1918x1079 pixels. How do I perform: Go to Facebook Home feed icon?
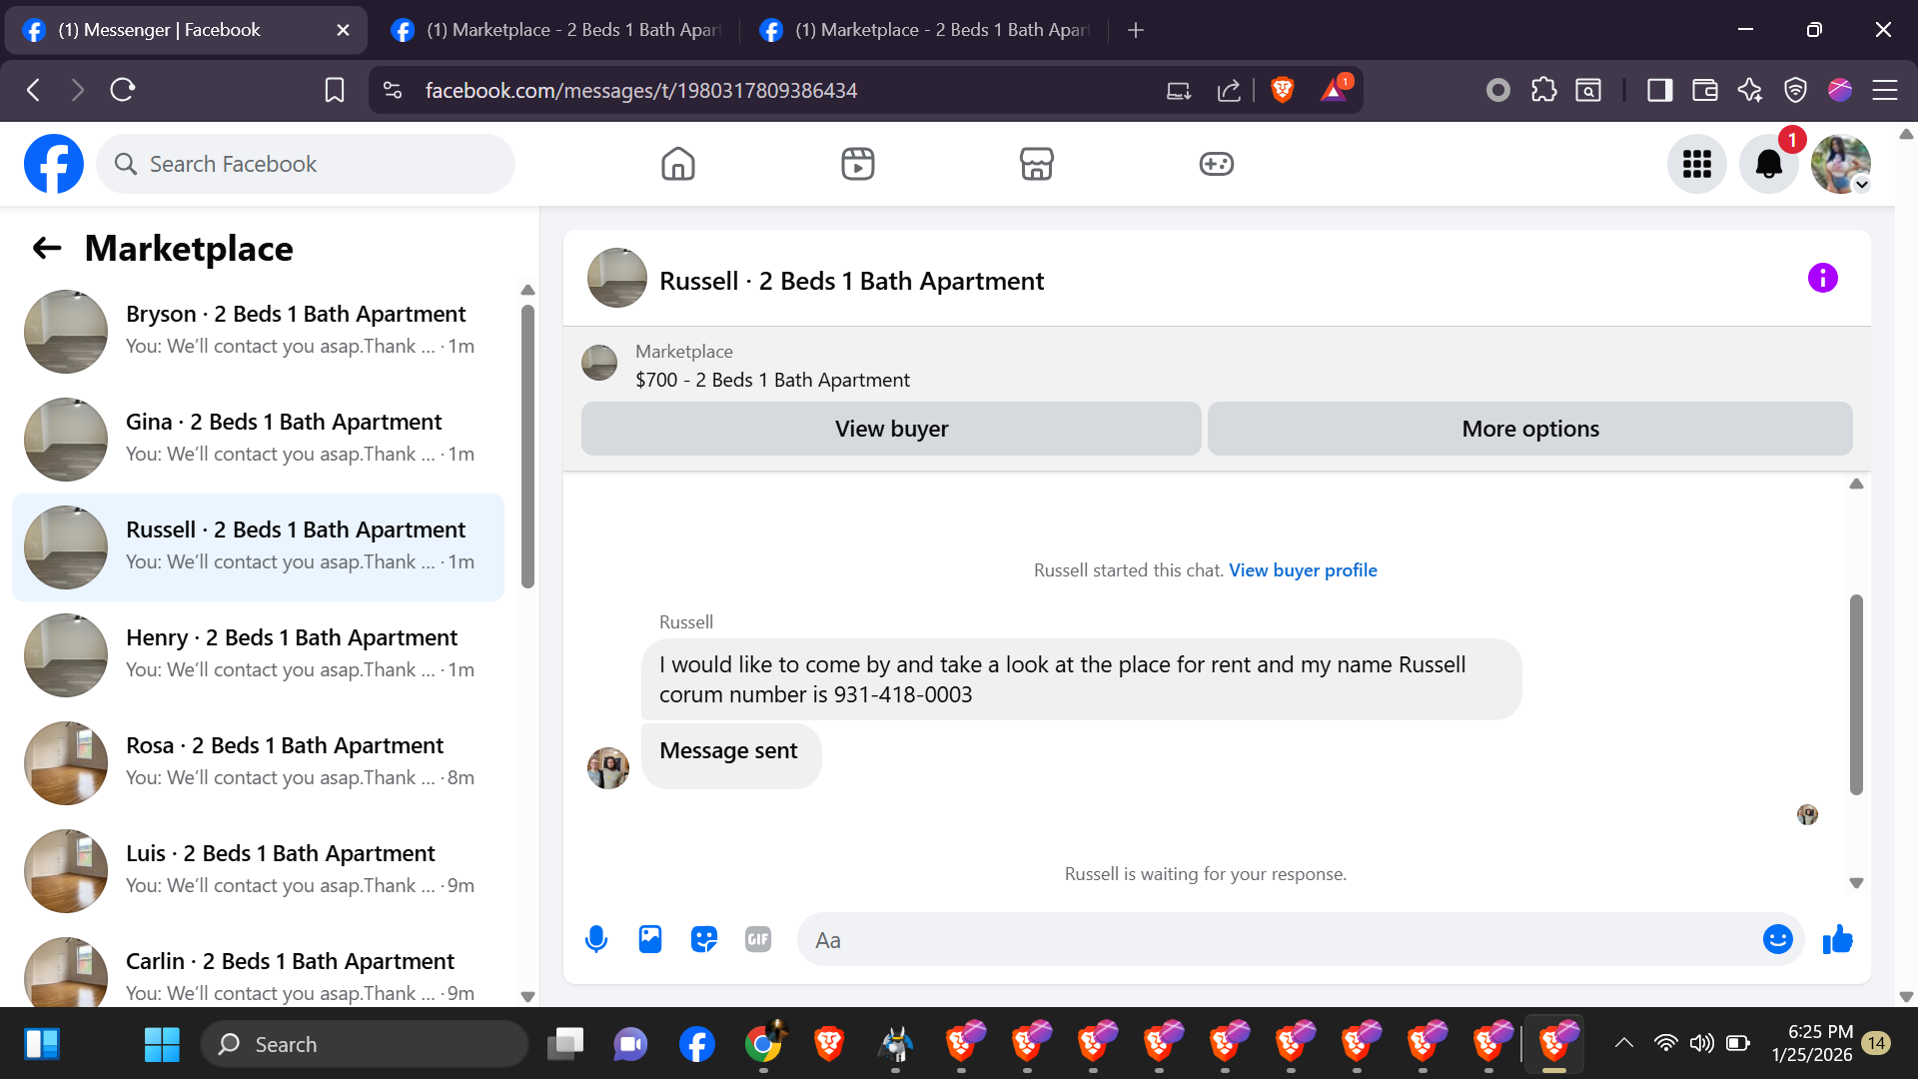tap(677, 164)
